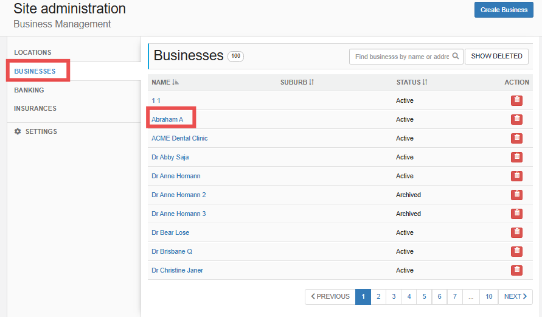Open the Locations section

32,52
